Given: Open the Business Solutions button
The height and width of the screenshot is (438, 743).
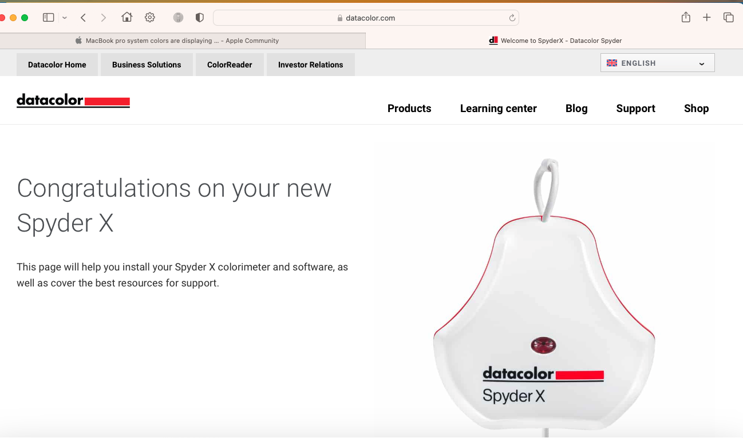Looking at the screenshot, I should [147, 65].
